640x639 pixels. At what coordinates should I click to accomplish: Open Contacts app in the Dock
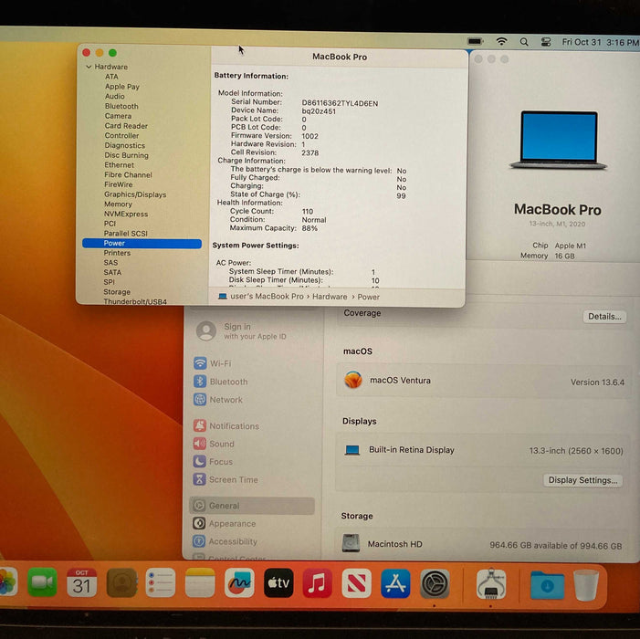tap(121, 582)
